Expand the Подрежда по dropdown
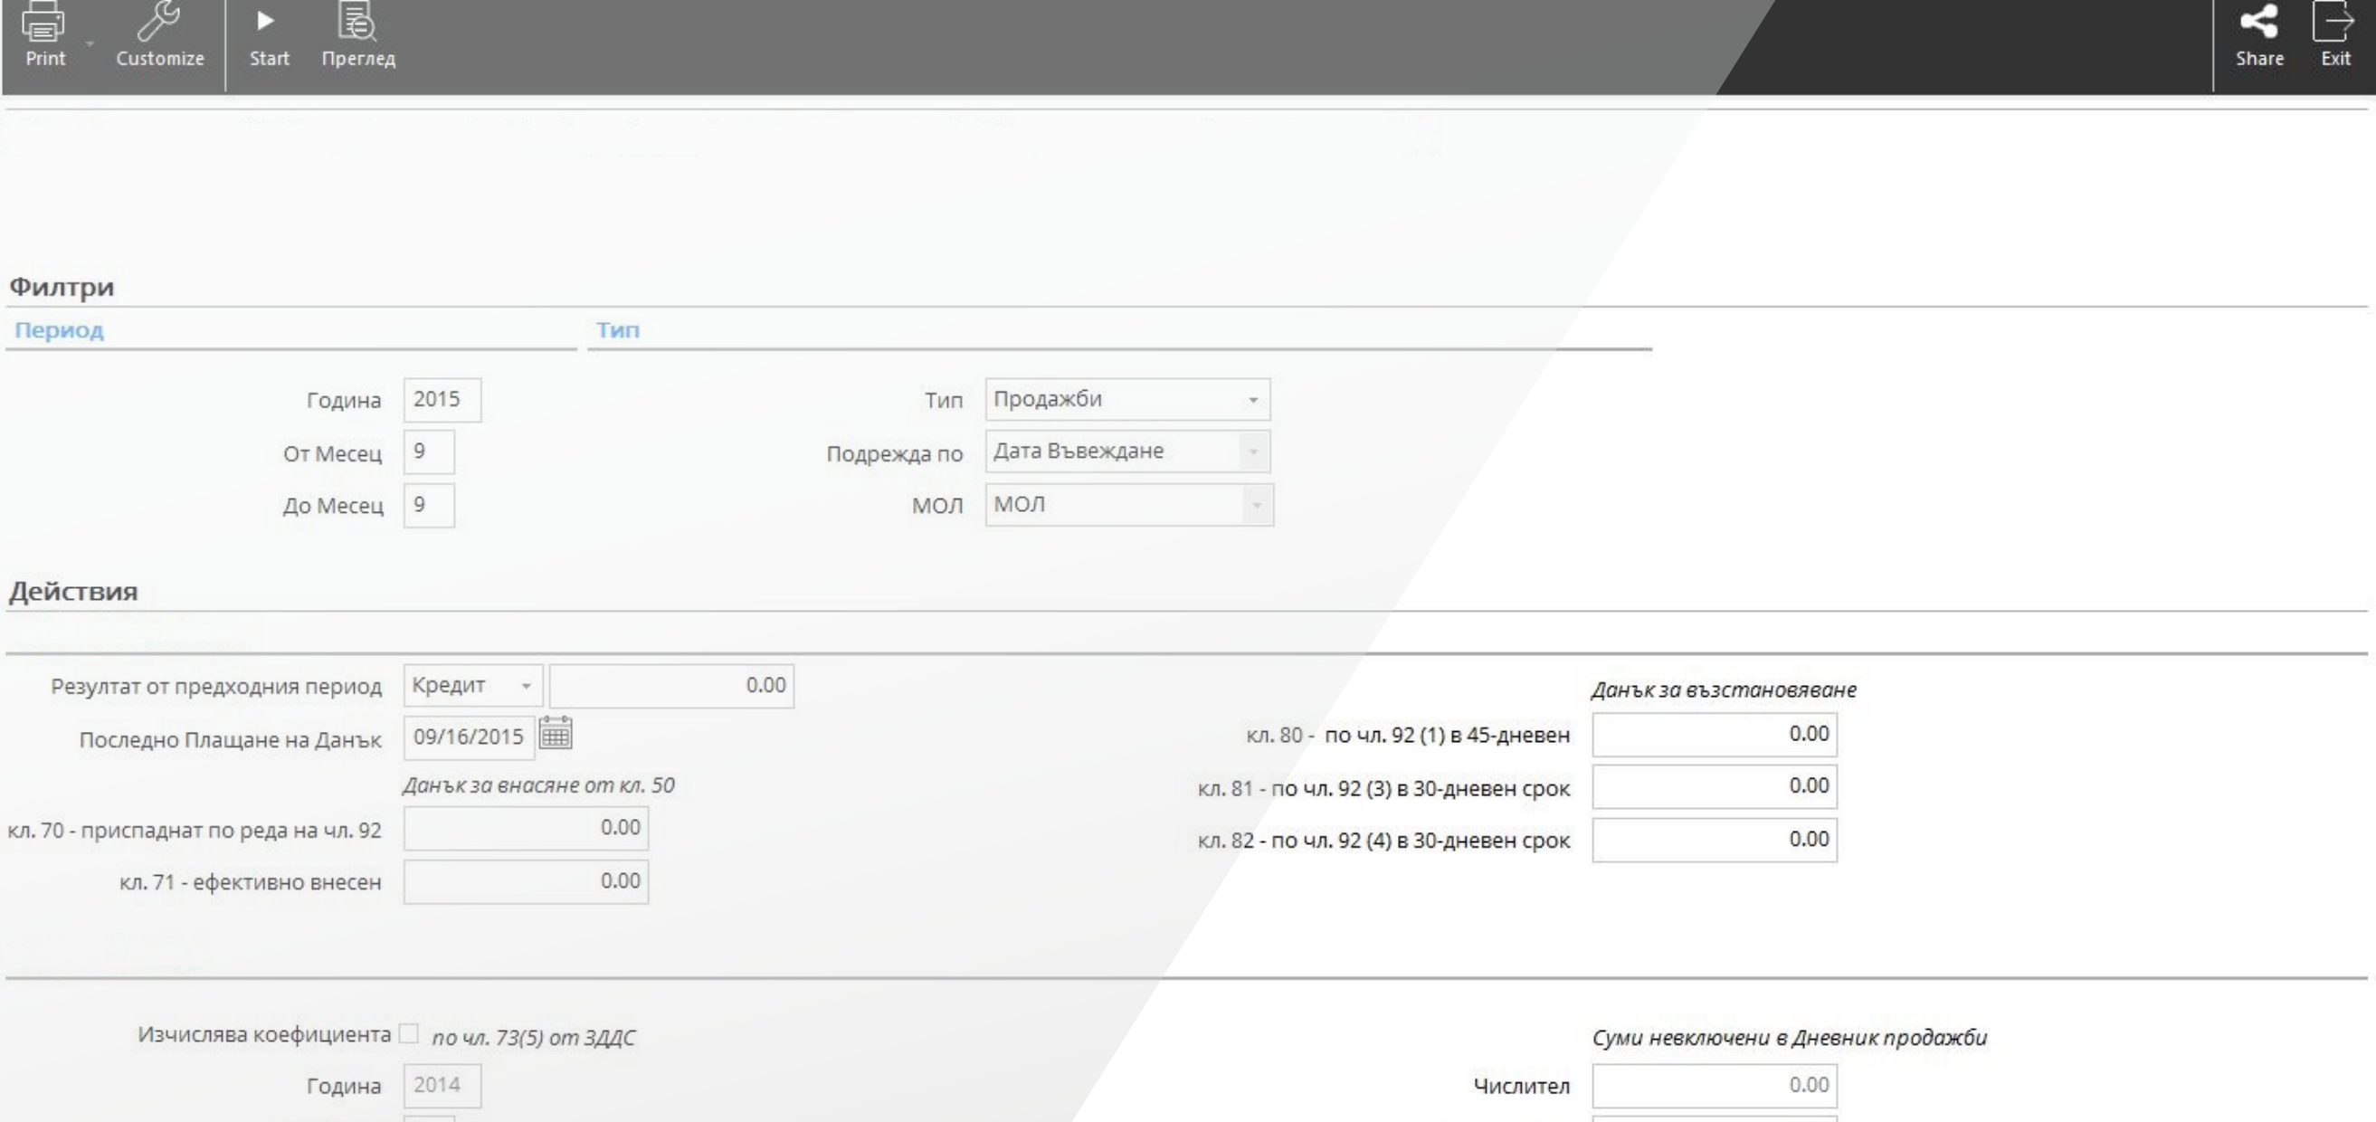 tap(1252, 452)
